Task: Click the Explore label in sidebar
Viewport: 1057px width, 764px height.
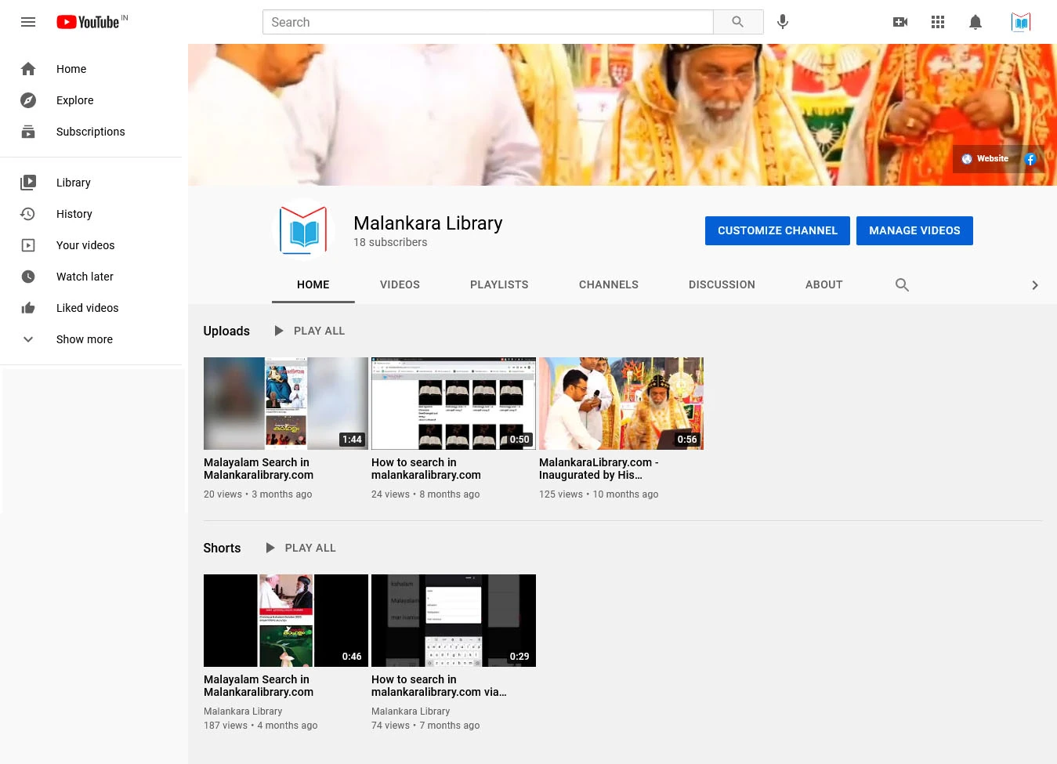Action: pyautogui.click(x=75, y=100)
